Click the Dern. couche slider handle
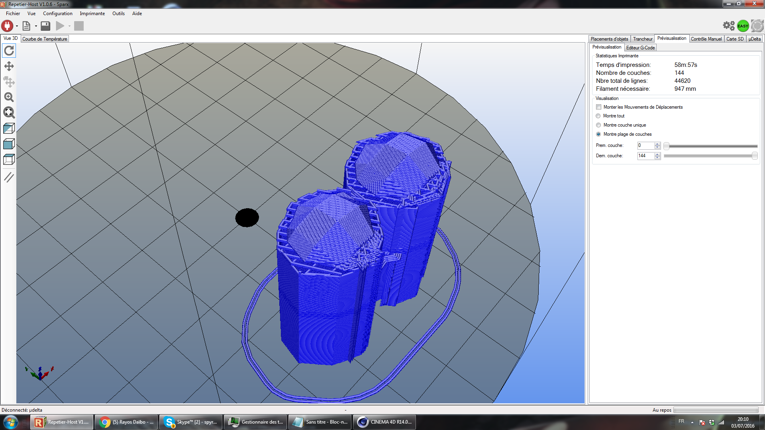765x430 pixels. point(754,156)
